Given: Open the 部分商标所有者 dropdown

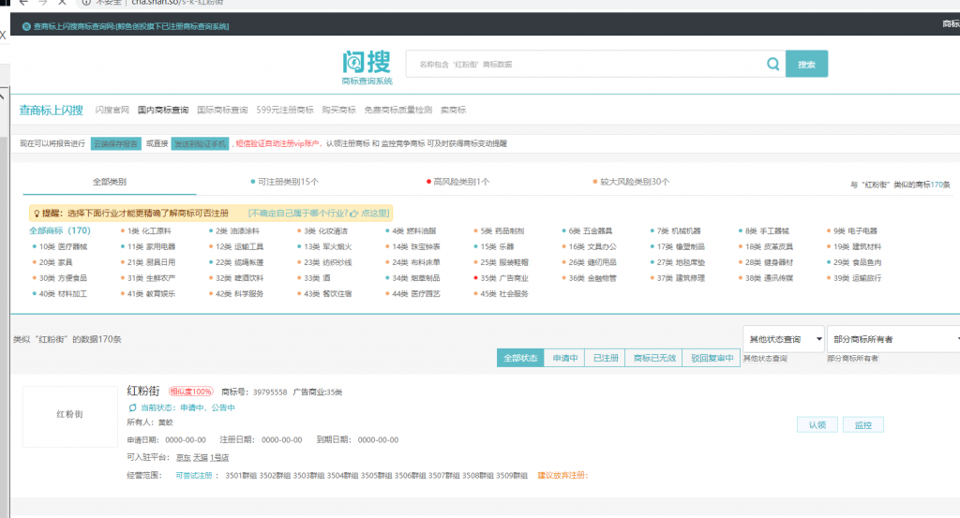Looking at the screenshot, I should 893,339.
